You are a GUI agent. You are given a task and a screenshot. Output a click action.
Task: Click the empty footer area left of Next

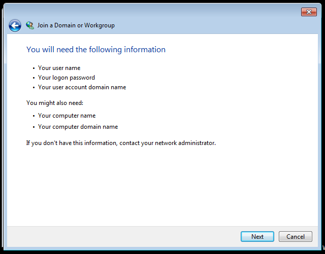click(122, 237)
